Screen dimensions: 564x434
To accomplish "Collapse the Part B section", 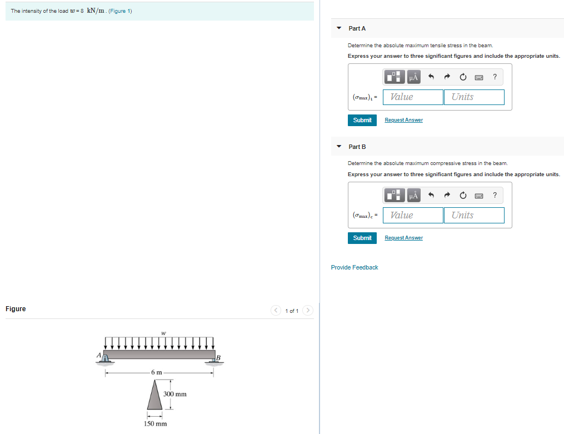I will (x=338, y=147).
